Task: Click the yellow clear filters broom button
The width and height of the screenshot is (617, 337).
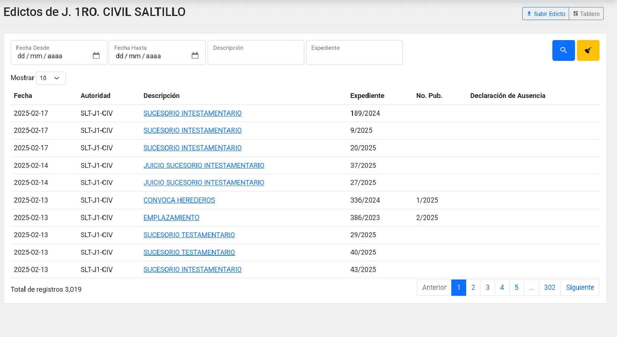Action: pyautogui.click(x=588, y=50)
